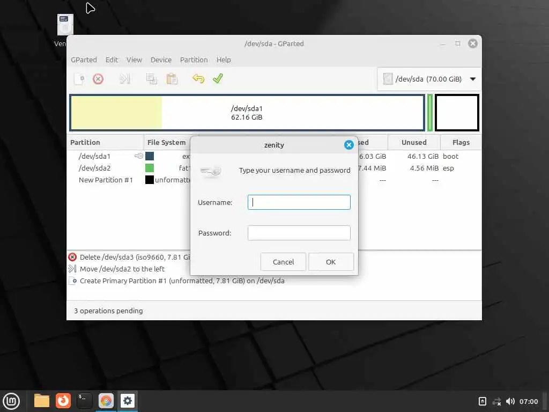
Task: Click the Delete partition toolbar icon
Action: point(98,79)
